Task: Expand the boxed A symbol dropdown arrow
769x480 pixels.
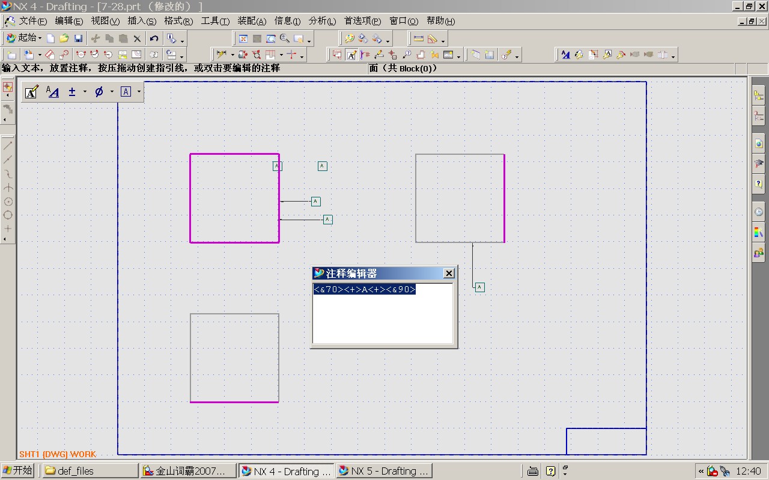Action: pos(139,92)
